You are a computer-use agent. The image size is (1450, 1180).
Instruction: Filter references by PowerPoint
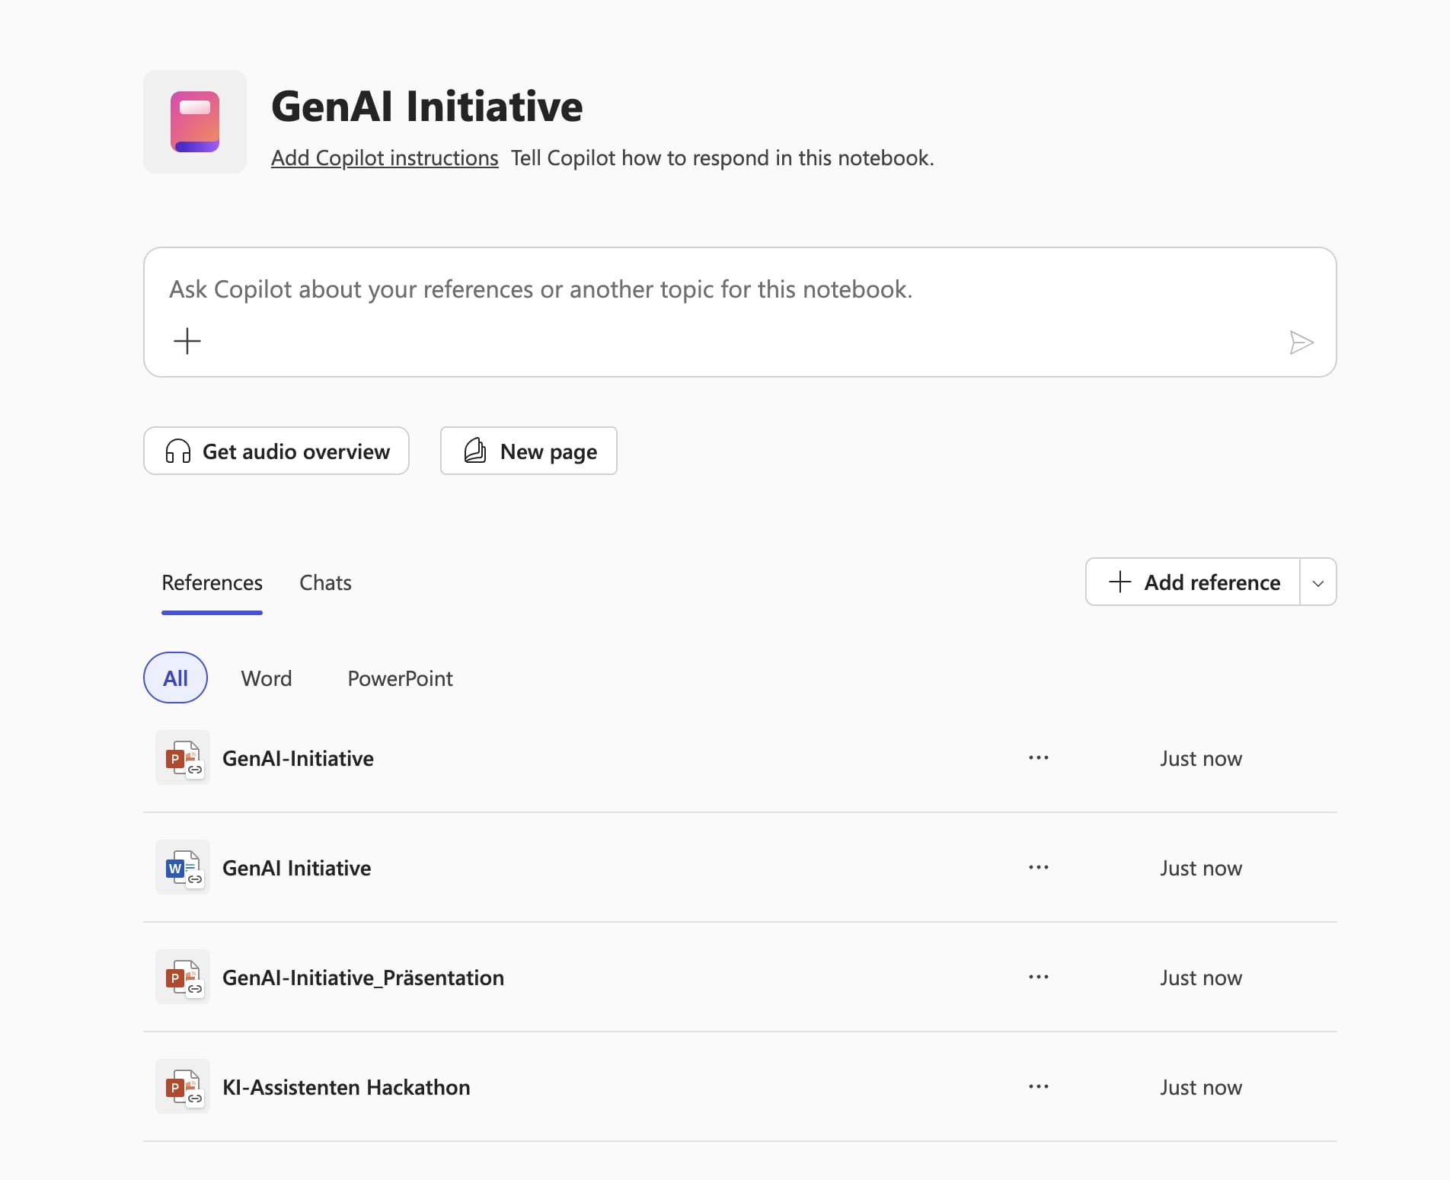[400, 678]
